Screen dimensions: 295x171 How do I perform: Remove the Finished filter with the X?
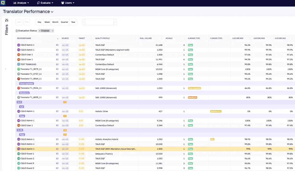52,31
